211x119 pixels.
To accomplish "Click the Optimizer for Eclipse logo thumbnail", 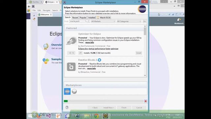I will 71,41.
